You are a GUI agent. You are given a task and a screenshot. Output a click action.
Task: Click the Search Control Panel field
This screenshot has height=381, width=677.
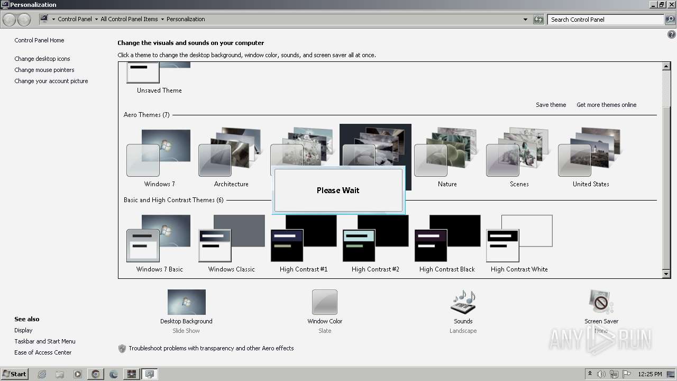pyautogui.click(x=606, y=20)
